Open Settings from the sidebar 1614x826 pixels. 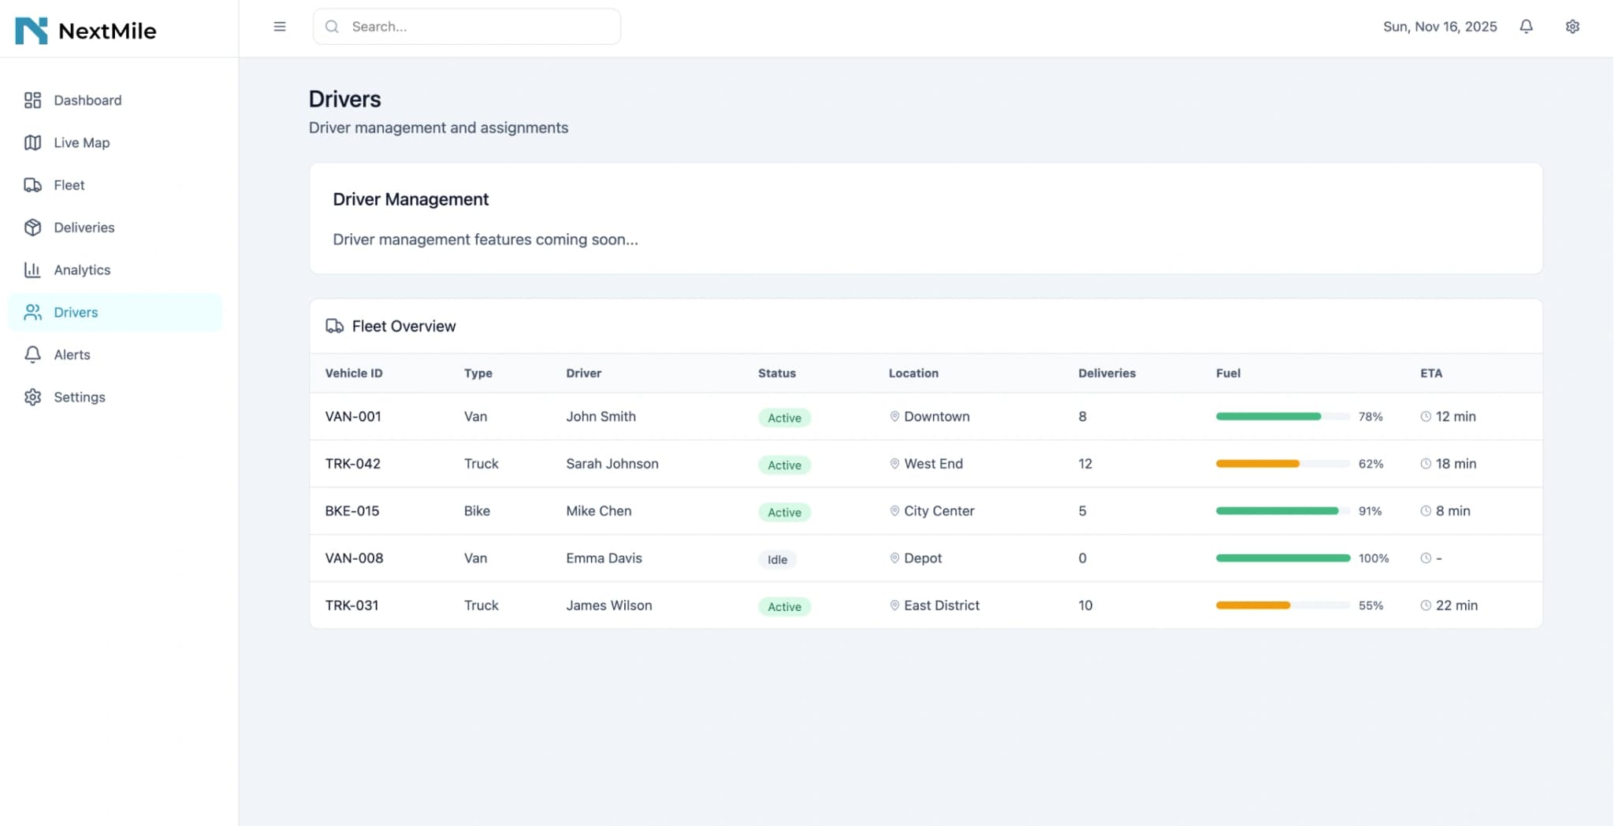(79, 397)
